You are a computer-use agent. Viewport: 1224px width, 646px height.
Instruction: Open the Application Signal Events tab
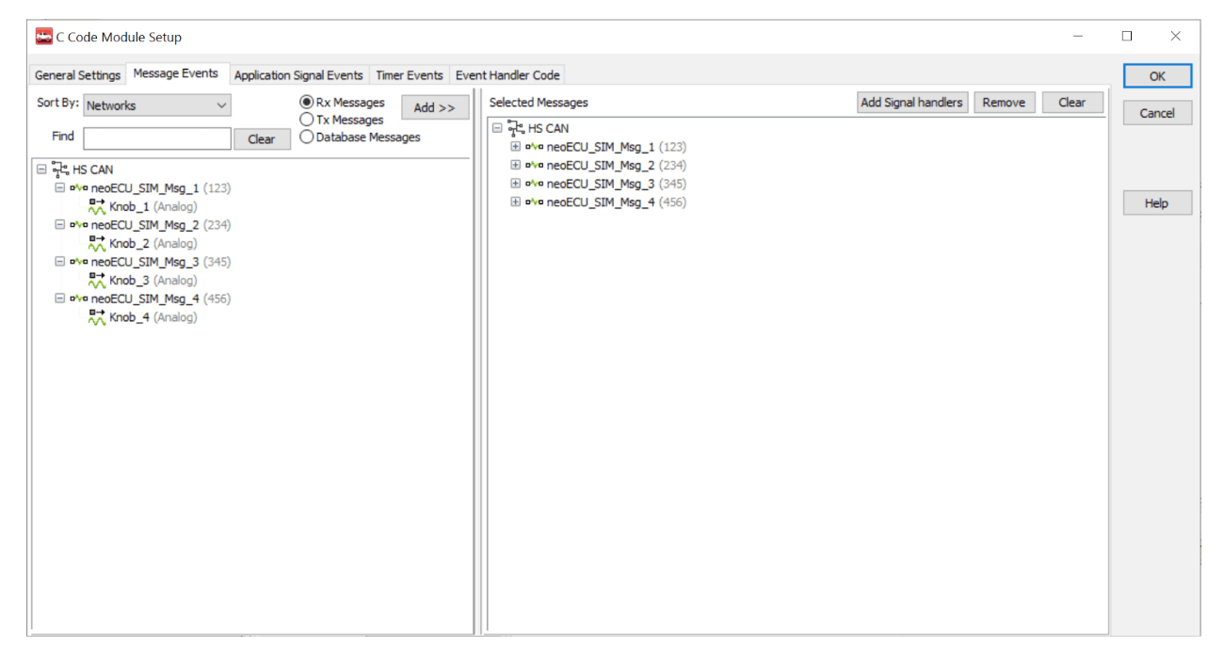pyautogui.click(x=298, y=75)
